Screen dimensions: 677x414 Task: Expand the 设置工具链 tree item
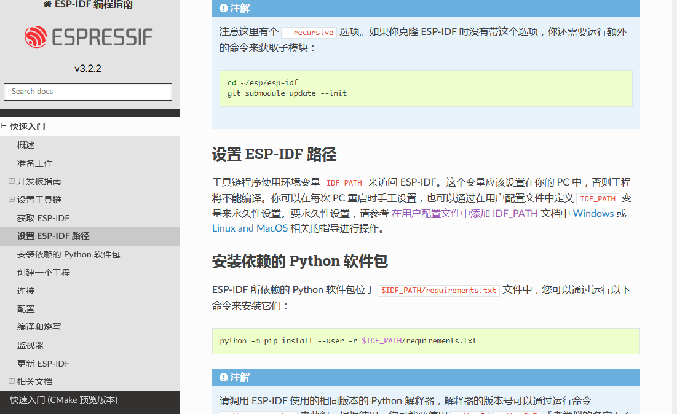[12, 199]
